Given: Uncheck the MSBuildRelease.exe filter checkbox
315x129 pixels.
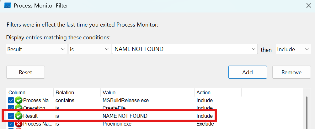Looking at the screenshot, I should coord(11,100).
